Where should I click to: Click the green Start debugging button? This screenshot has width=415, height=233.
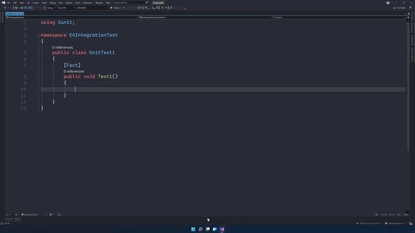point(115,8)
